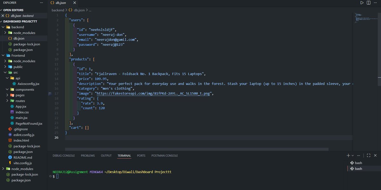Screen dimensions: 381x190
Task: Maximize the terminal panel size
Action: (369, 155)
